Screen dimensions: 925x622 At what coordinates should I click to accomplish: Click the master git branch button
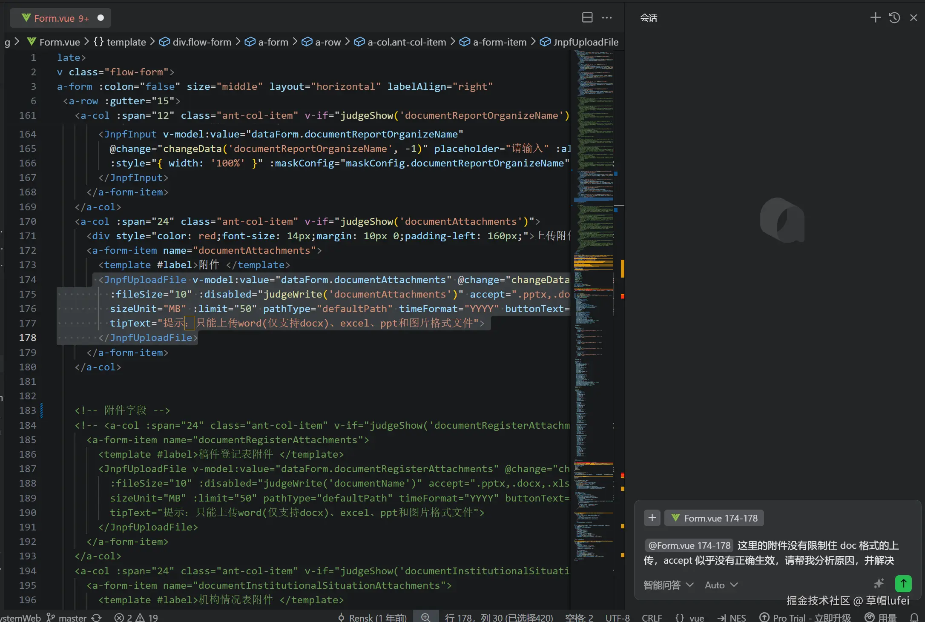coord(67,617)
